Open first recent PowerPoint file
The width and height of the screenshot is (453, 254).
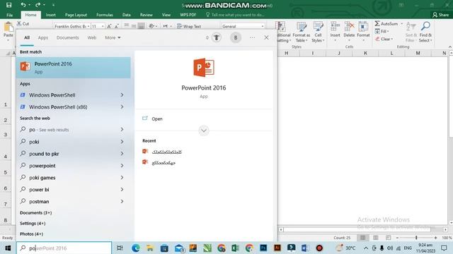click(167, 152)
